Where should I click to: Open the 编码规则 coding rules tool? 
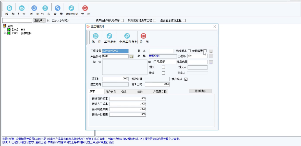(x=72, y=8)
